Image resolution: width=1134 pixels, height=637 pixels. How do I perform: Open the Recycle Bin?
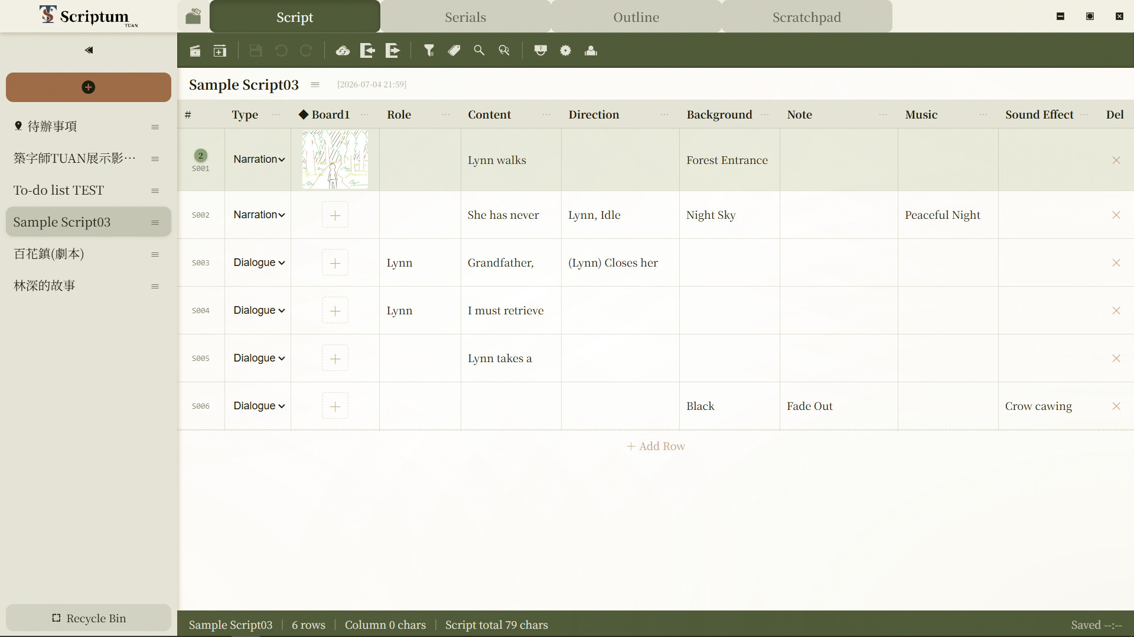[x=89, y=618]
